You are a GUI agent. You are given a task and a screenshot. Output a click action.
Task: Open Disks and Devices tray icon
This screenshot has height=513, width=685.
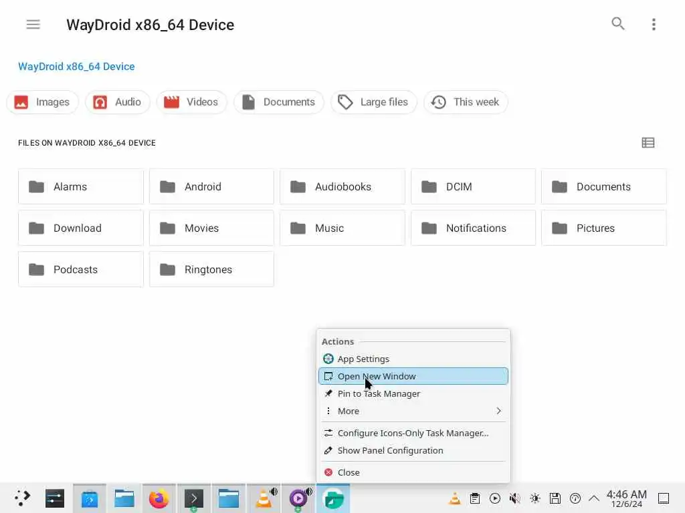[x=555, y=498]
